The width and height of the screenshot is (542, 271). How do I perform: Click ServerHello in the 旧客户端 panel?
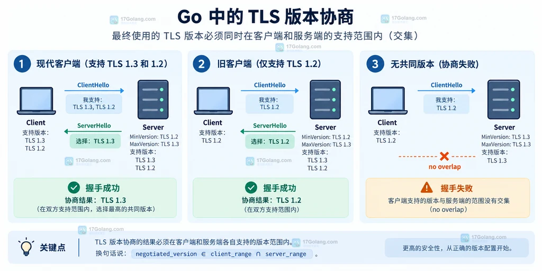269,126
